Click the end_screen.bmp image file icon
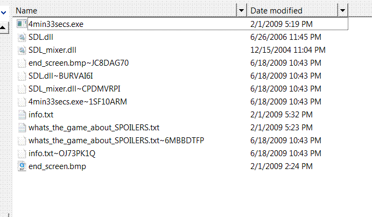Image resolution: width=372 pixels, height=217 pixels. click(x=22, y=166)
